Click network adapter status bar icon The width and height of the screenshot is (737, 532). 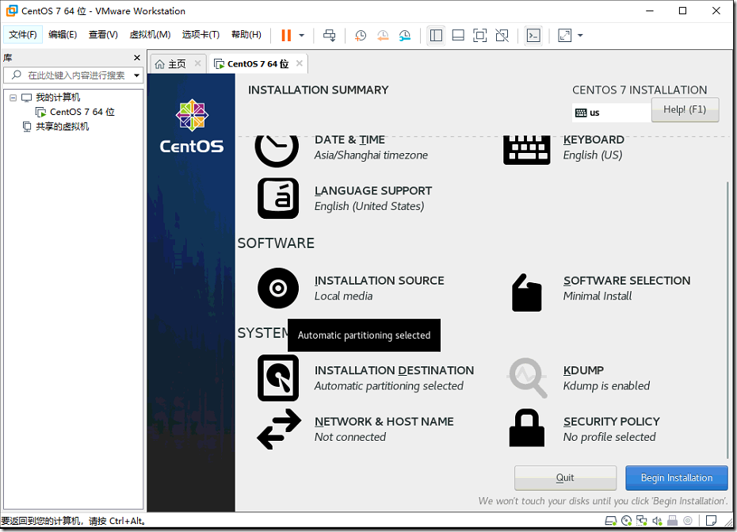642,521
